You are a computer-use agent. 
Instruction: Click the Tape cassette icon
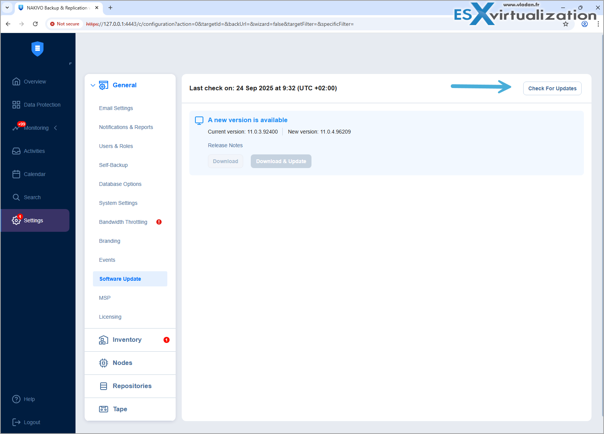[x=104, y=409]
